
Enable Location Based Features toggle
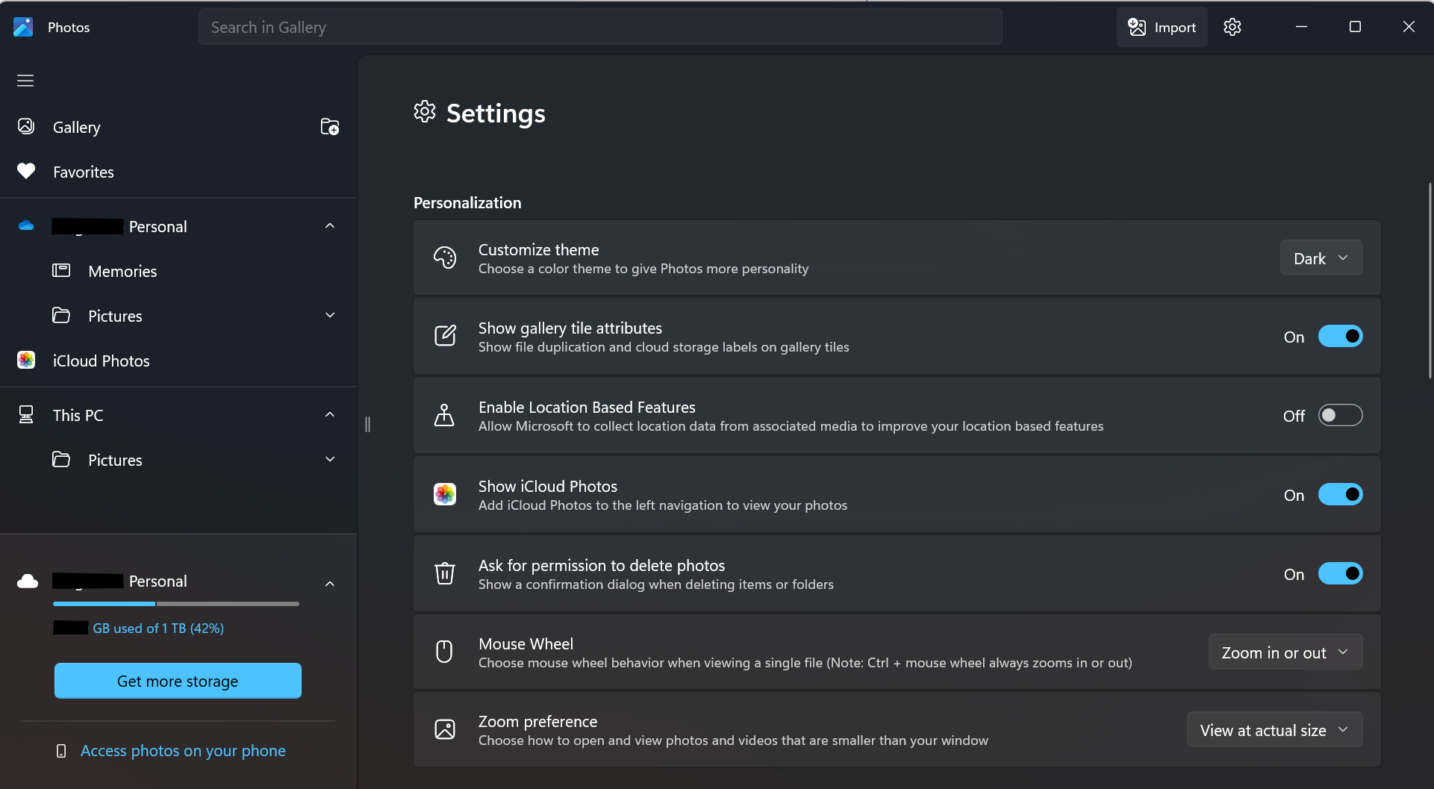click(1340, 416)
